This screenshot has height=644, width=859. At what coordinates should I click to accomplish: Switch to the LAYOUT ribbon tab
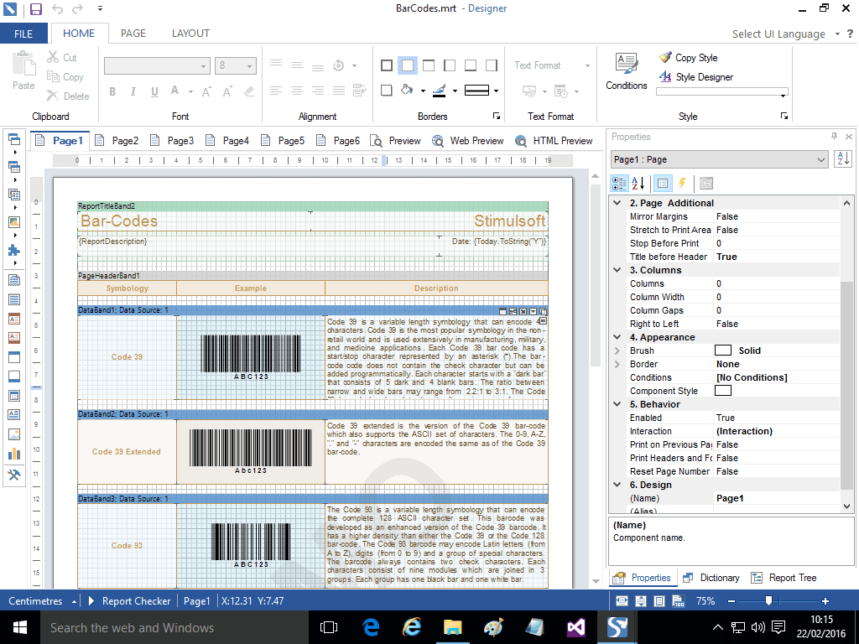click(x=190, y=34)
